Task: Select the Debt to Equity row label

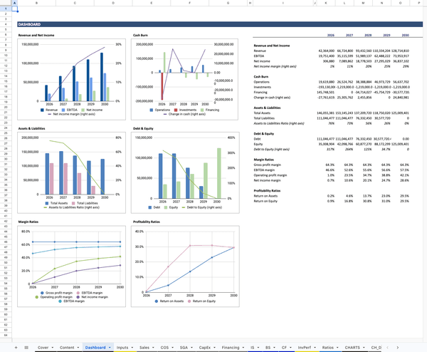Action: [272, 149]
